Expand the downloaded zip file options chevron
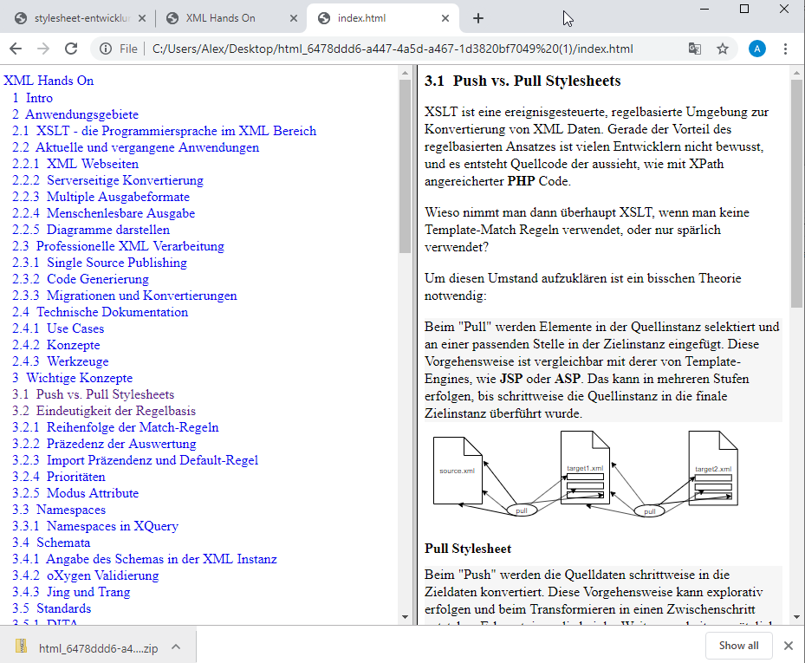Image resolution: width=805 pixels, height=663 pixels. coord(175,647)
